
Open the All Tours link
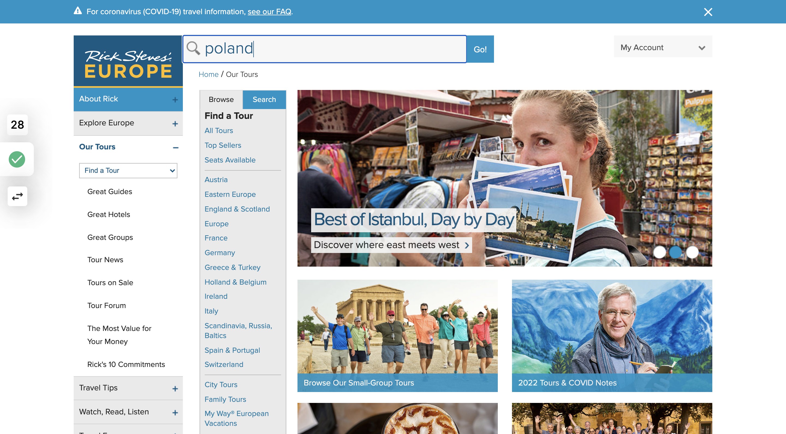click(219, 130)
